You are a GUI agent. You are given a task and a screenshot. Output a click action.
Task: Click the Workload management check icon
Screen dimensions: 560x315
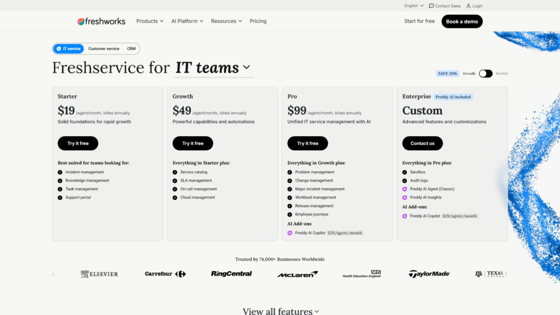290,197
